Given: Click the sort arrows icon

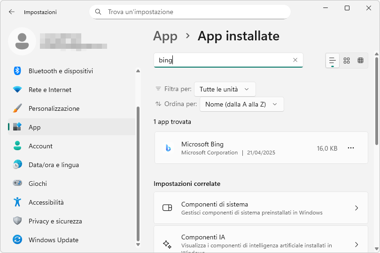Looking at the screenshot, I should [158, 104].
